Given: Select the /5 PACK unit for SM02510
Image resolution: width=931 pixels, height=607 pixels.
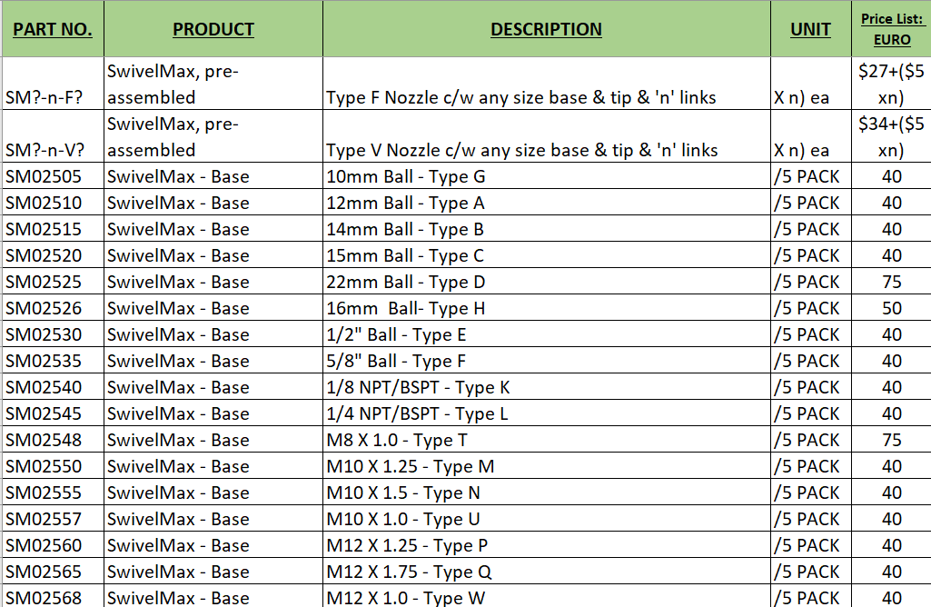Looking at the screenshot, I should (x=810, y=203).
